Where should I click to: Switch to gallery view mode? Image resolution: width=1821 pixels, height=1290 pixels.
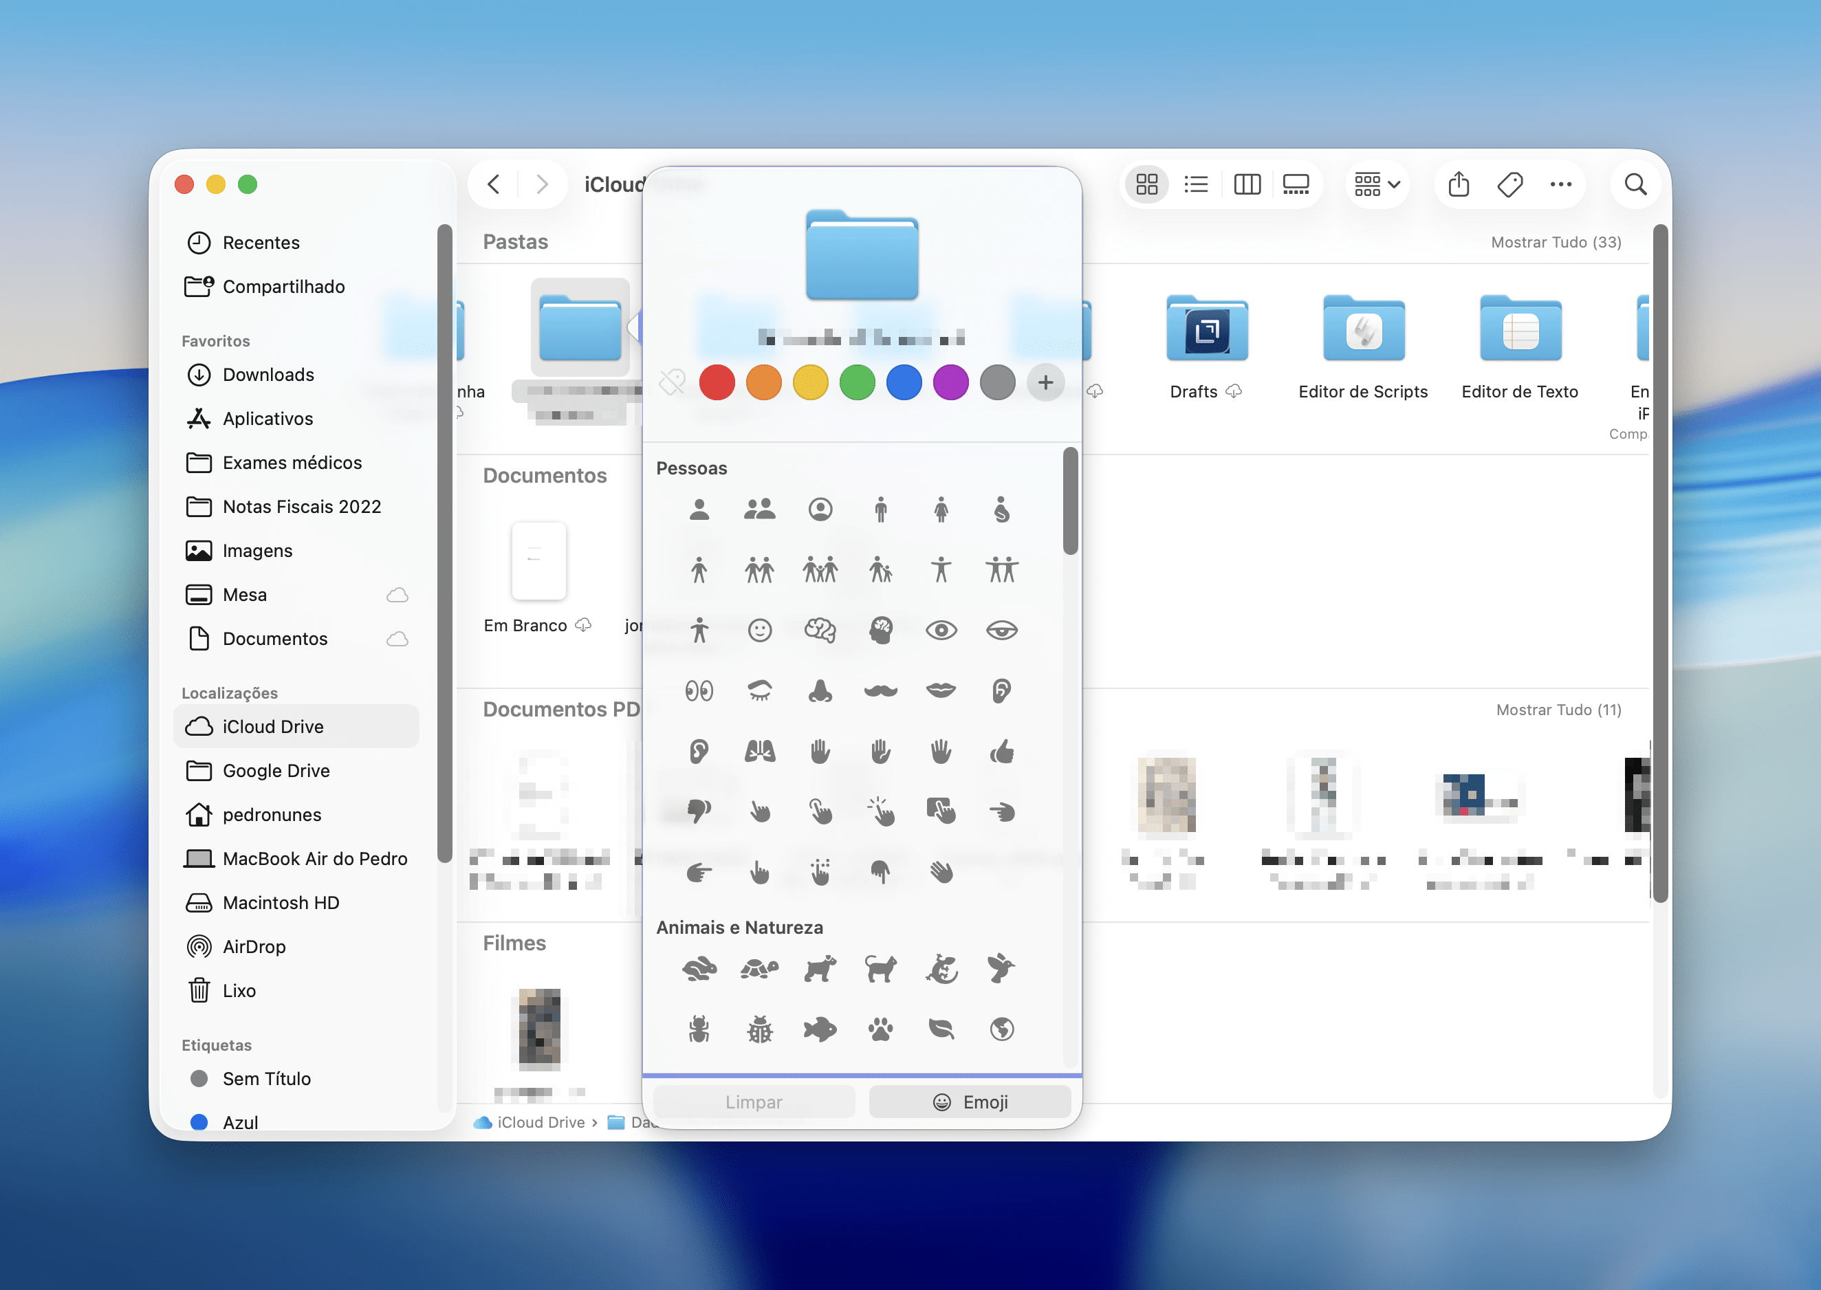(1296, 184)
